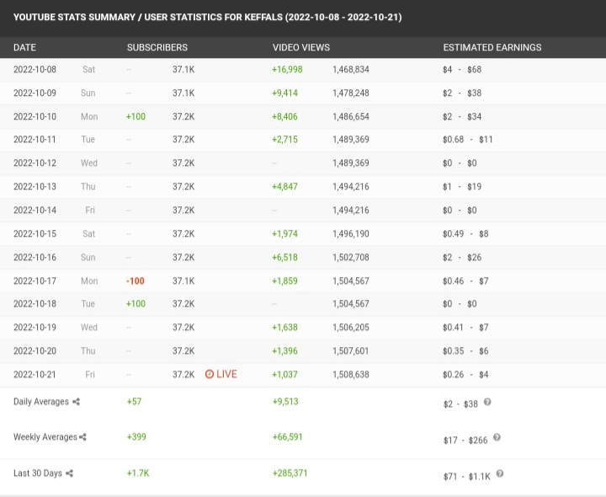
Task: Select the date 2022-10-15
Action: (35, 234)
